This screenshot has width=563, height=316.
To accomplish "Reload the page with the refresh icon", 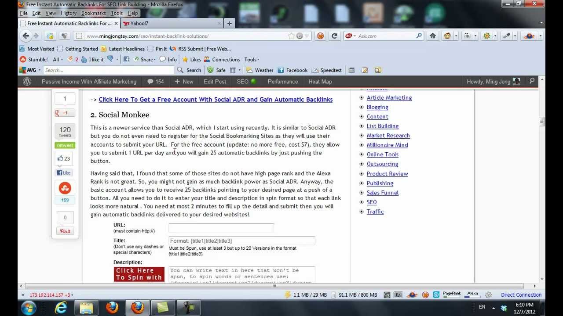I will 334,36.
